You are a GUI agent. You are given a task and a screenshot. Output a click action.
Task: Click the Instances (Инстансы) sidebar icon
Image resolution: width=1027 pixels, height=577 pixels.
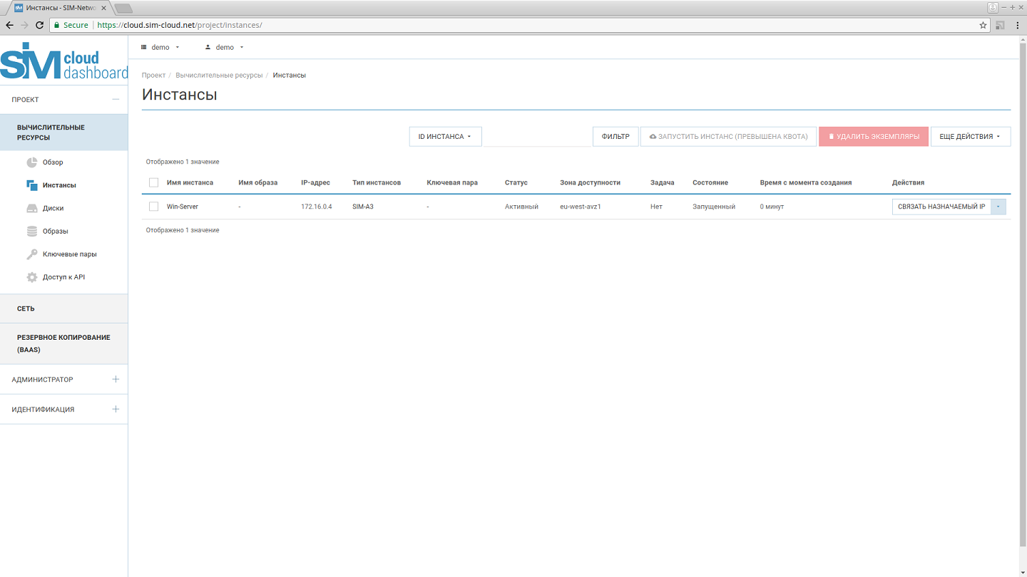pyautogui.click(x=31, y=185)
